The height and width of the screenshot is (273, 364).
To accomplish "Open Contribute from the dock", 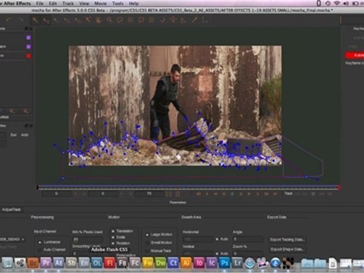I will pyautogui.click(x=174, y=263).
